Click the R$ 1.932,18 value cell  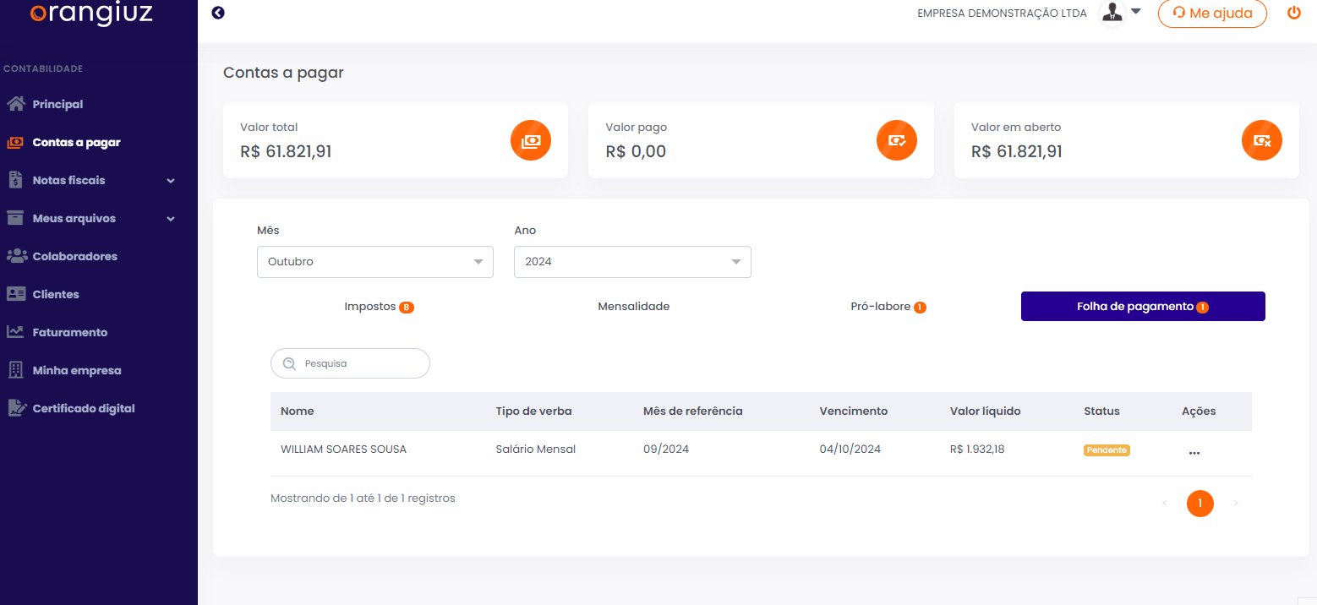point(977,450)
